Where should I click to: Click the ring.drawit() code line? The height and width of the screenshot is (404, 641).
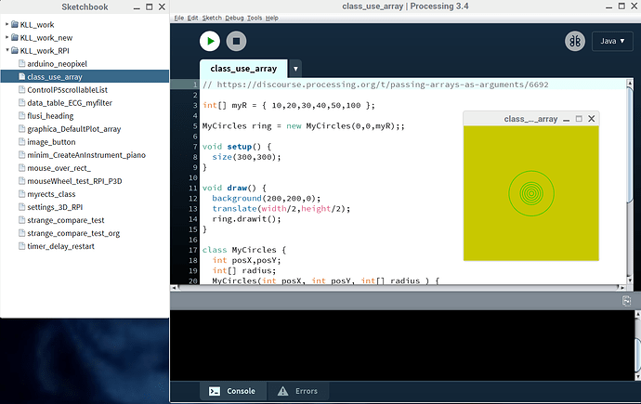click(246, 219)
